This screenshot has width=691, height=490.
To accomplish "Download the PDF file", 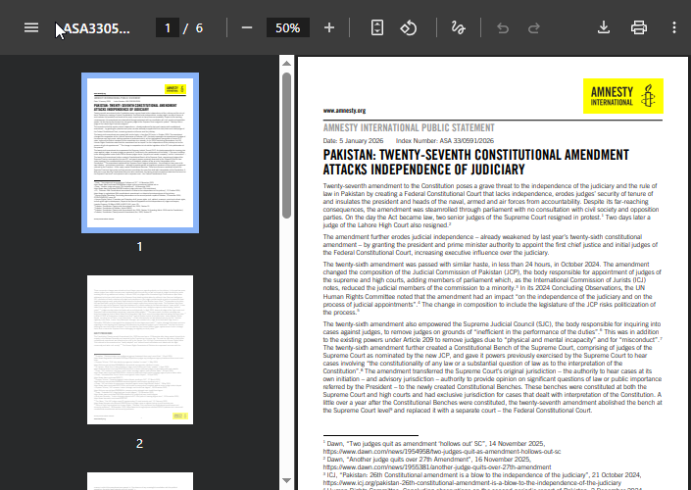I will [x=605, y=27].
